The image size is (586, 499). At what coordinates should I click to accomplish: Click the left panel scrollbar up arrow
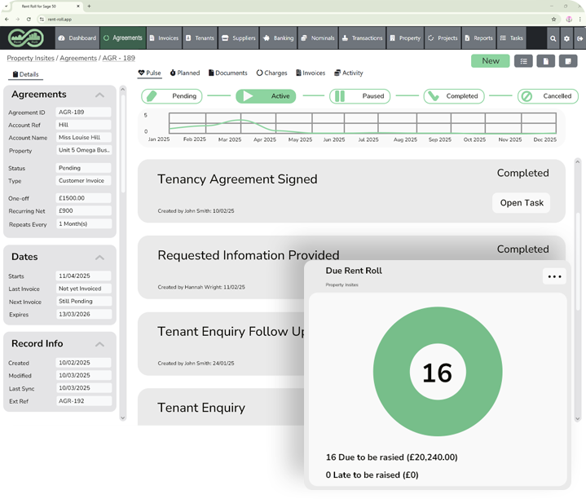[122, 90]
